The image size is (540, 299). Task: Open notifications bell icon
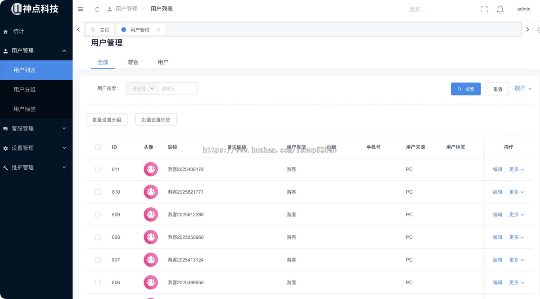[500, 9]
